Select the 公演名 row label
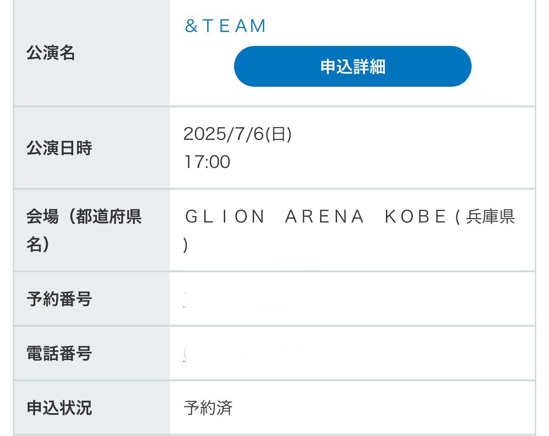Screen dimensions: 549x436 click(x=50, y=53)
